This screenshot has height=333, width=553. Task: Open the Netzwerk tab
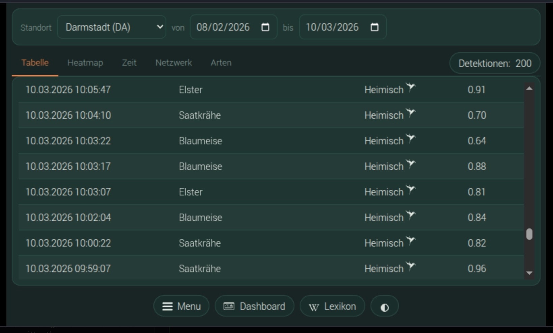coord(173,63)
